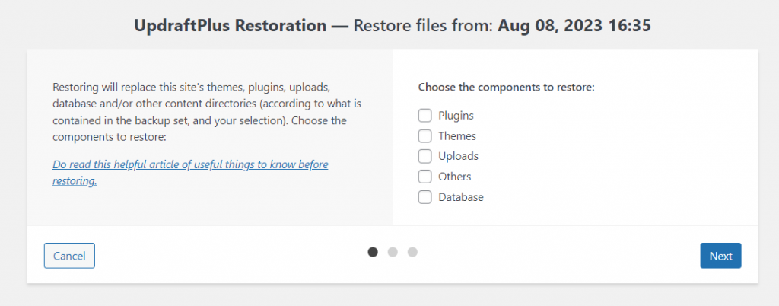Viewport: 779px width, 306px height.
Task: Click the Themes label text
Action: pyautogui.click(x=456, y=136)
